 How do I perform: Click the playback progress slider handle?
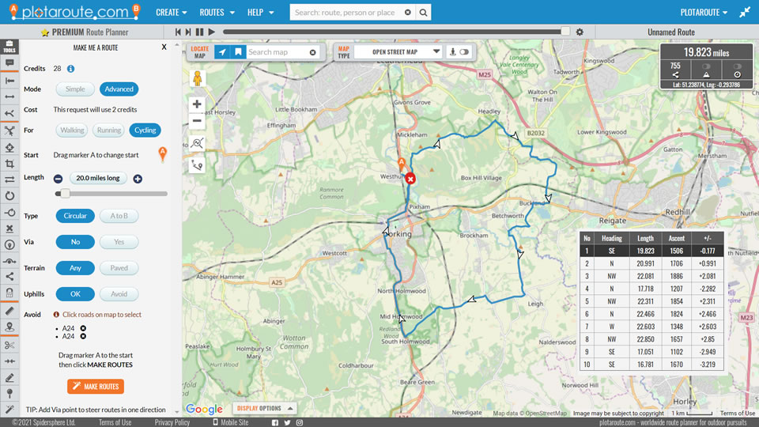[x=565, y=32]
